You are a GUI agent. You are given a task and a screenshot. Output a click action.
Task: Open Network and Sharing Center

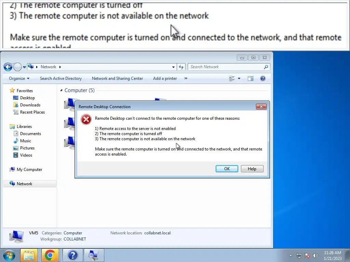[118, 78]
